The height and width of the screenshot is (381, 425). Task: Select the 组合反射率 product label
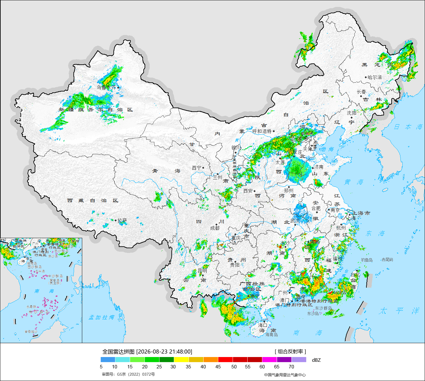tap(290, 352)
